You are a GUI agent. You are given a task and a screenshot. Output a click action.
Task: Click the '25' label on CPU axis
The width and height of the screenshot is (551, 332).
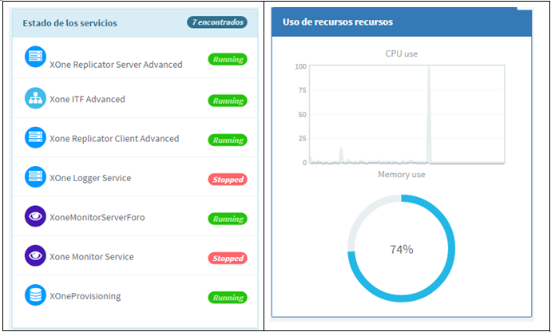coord(303,138)
